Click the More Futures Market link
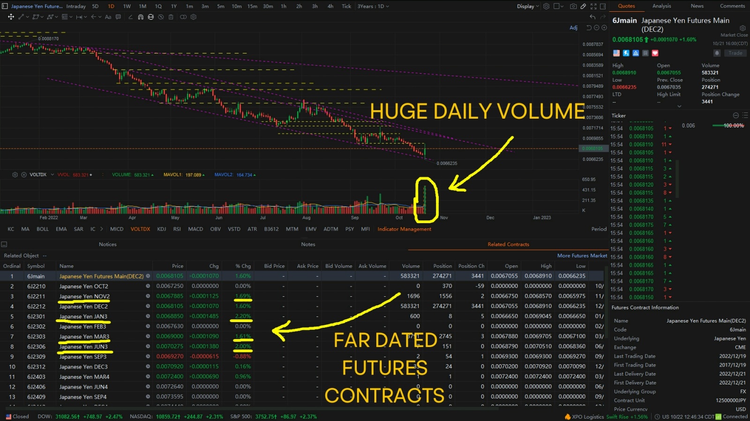The width and height of the screenshot is (750, 421). click(x=582, y=256)
